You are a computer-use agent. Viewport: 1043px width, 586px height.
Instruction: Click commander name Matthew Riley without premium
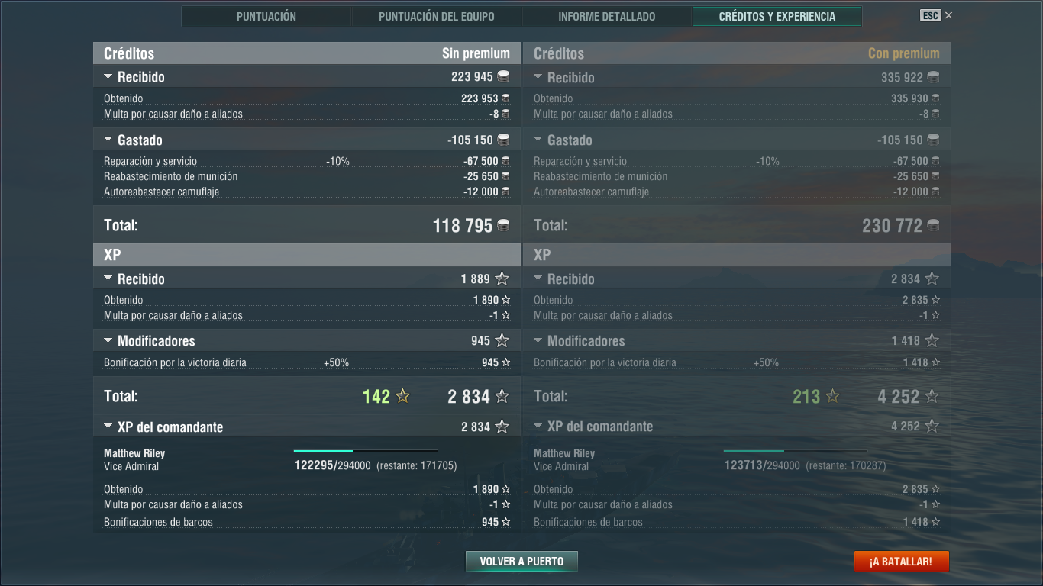click(134, 453)
